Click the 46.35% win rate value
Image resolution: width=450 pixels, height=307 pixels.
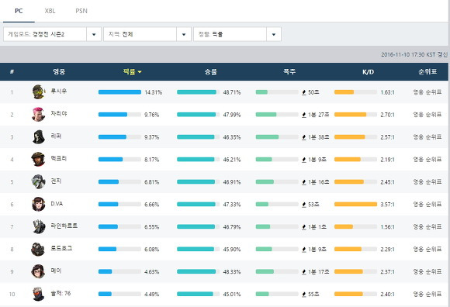click(x=232, y=137)
